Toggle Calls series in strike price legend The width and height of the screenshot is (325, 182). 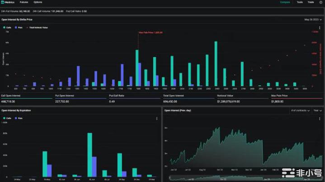click(x=6, y=28)
